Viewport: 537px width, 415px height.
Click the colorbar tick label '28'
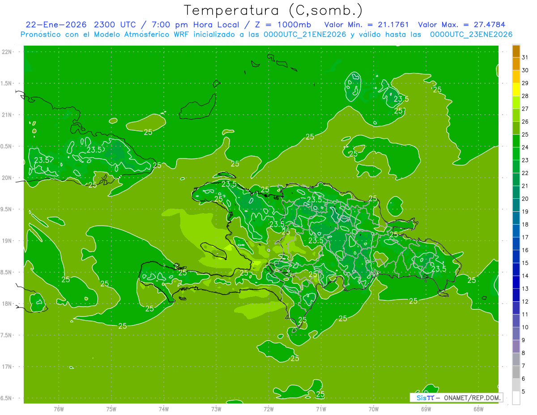point(525,96)
